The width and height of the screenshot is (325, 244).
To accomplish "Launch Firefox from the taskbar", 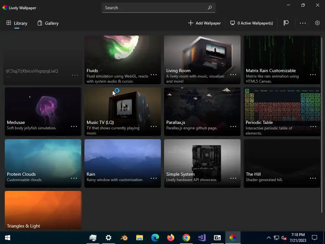I will coord(170,238).
